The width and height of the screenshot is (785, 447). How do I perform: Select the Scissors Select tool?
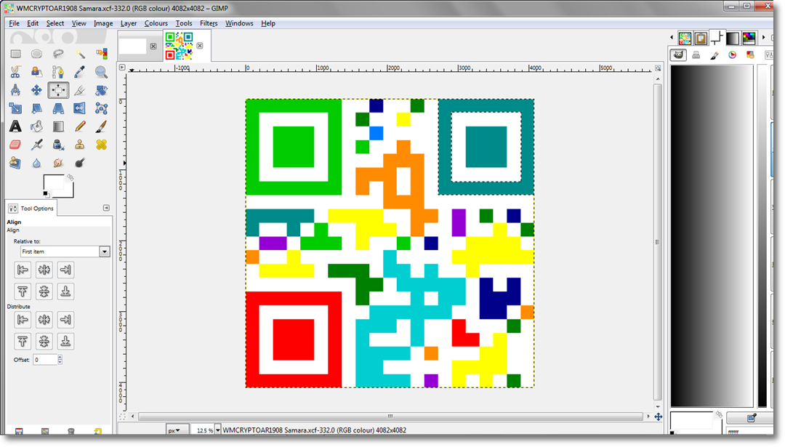(15, 72)
